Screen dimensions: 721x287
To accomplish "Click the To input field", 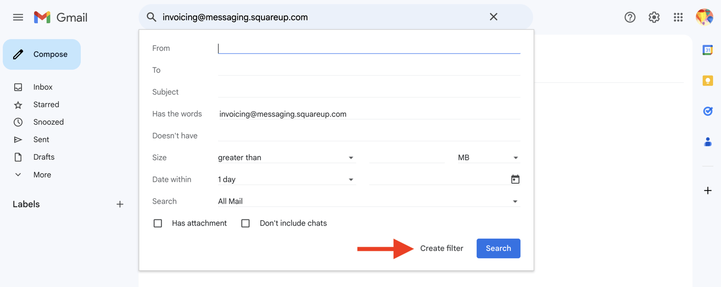I will pyautogui.click(x=369, y=70).
